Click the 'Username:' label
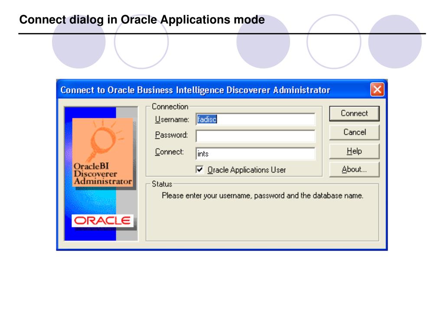 (x=172, y=120)
